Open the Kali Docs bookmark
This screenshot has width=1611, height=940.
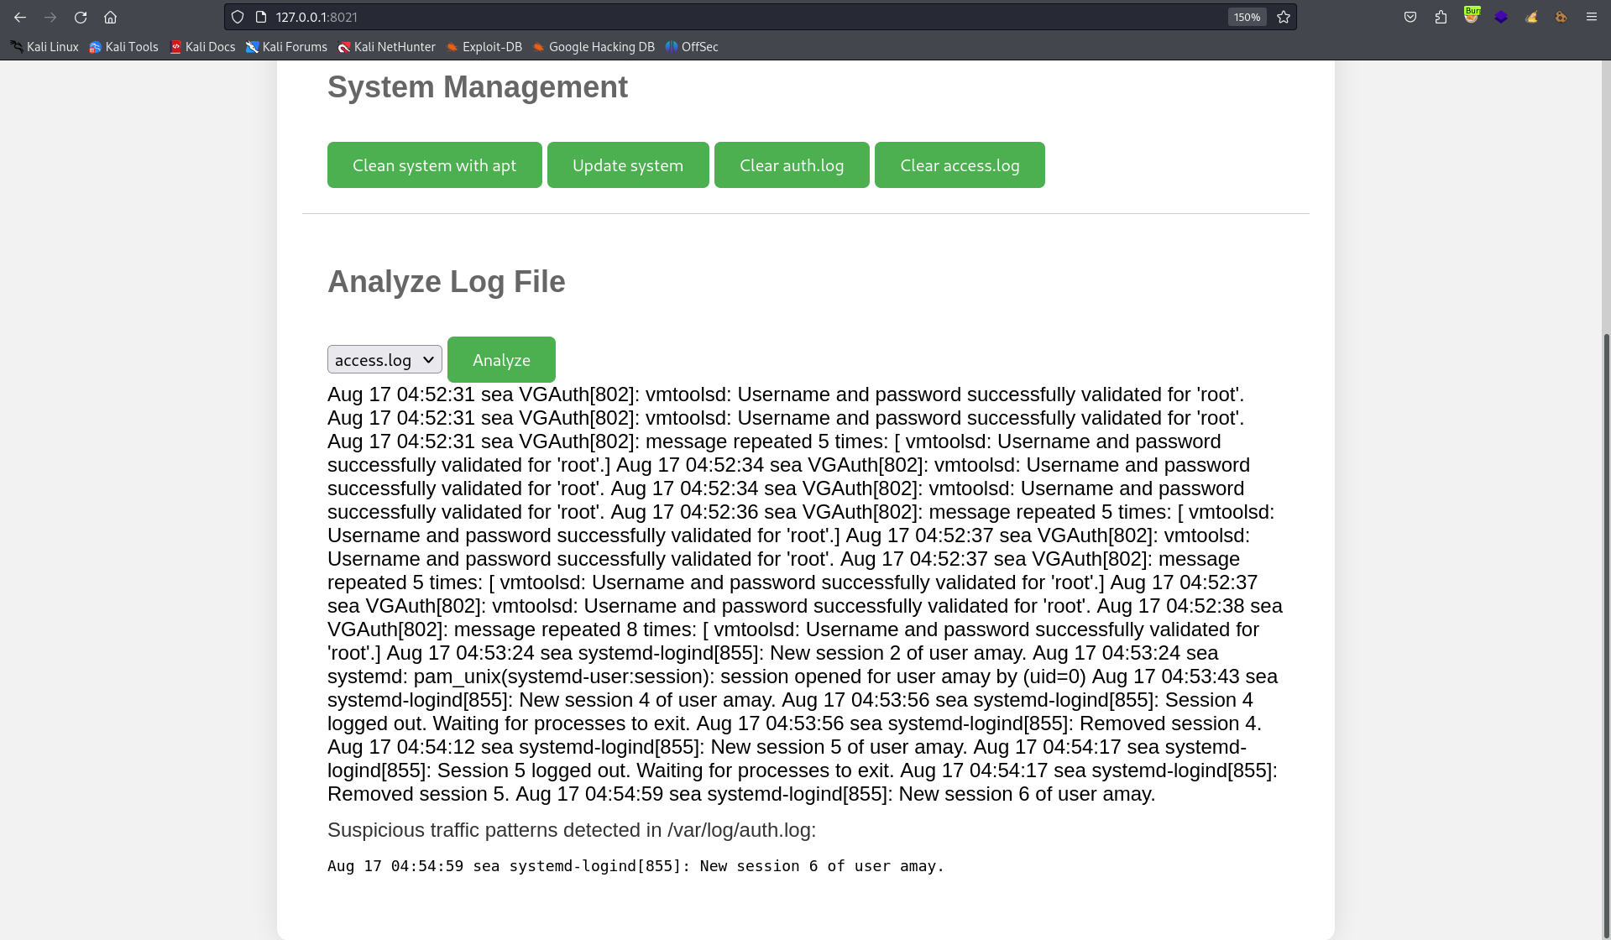pyautogui.click(x=202, y=47)
